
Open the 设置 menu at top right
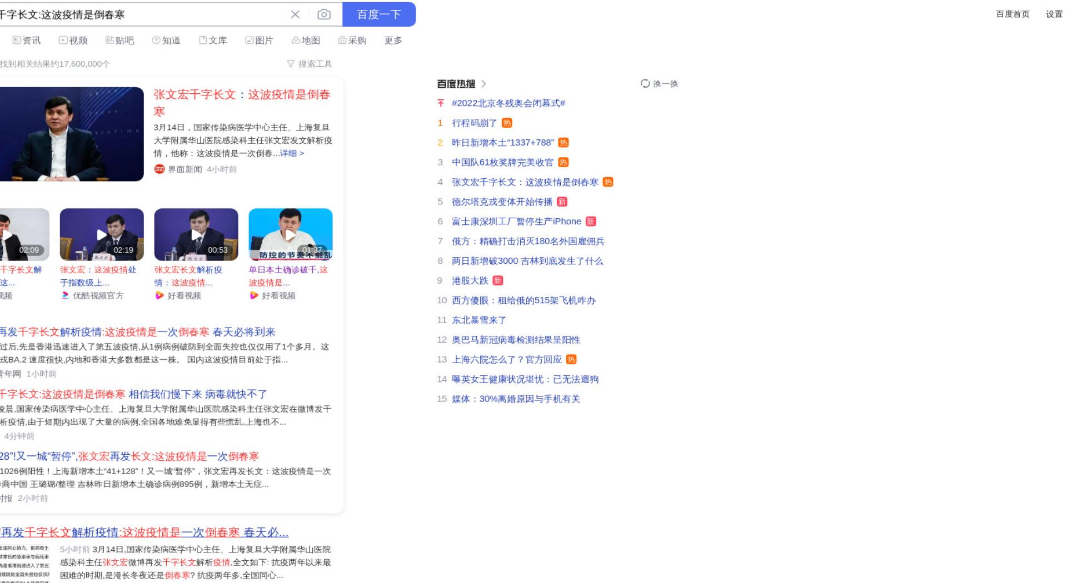(1054, 14)
